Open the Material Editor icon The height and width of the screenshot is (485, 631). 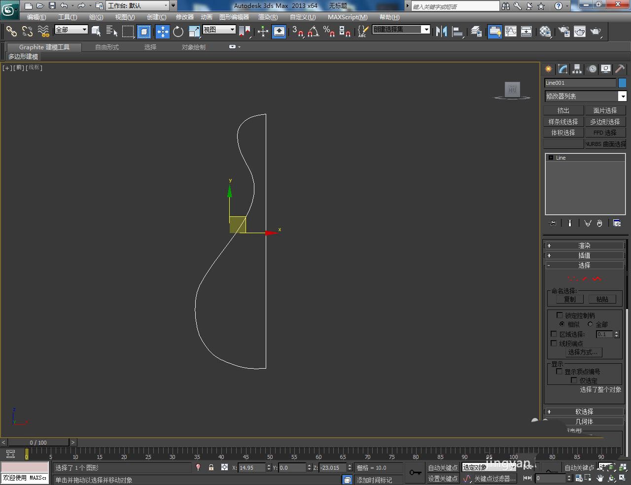(x=545, y=32)
